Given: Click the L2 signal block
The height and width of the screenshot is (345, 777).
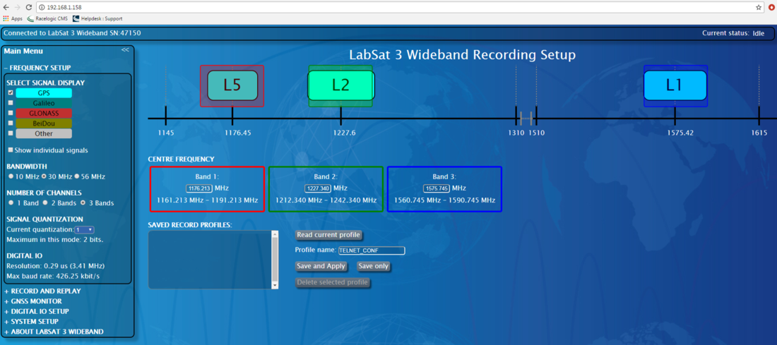Looking at the screenshot, I should [341, 85].
